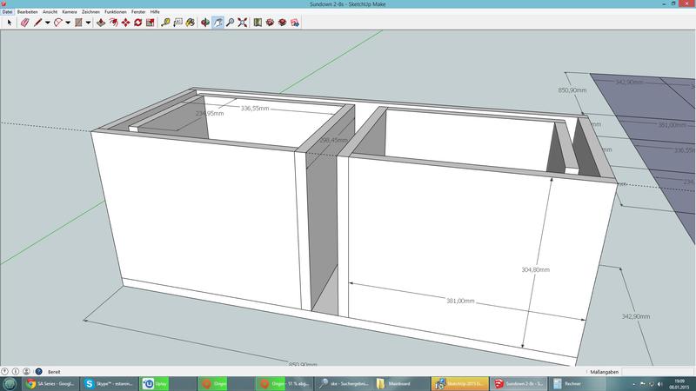
Task: Open the Add Location map icon
Action: [258, 23]
